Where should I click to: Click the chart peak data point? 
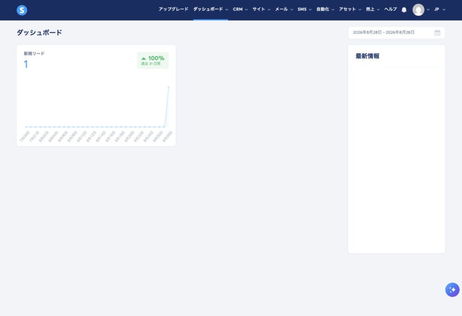point(169,87)
